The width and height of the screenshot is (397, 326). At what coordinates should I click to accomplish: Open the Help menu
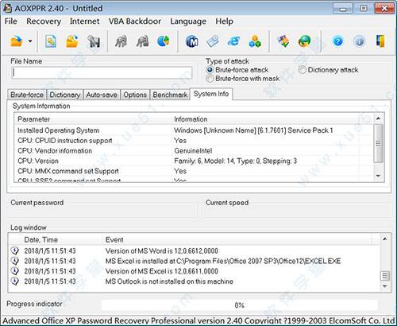pyautogui.click(x=224, y=21)
